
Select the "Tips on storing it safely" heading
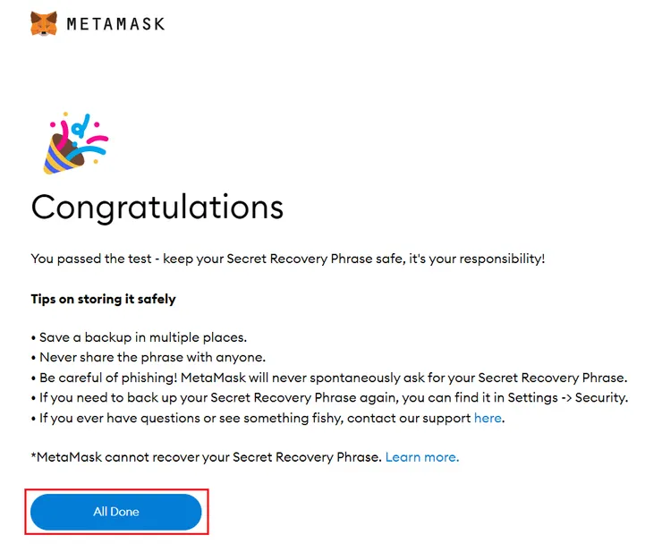tap(103, 299)
